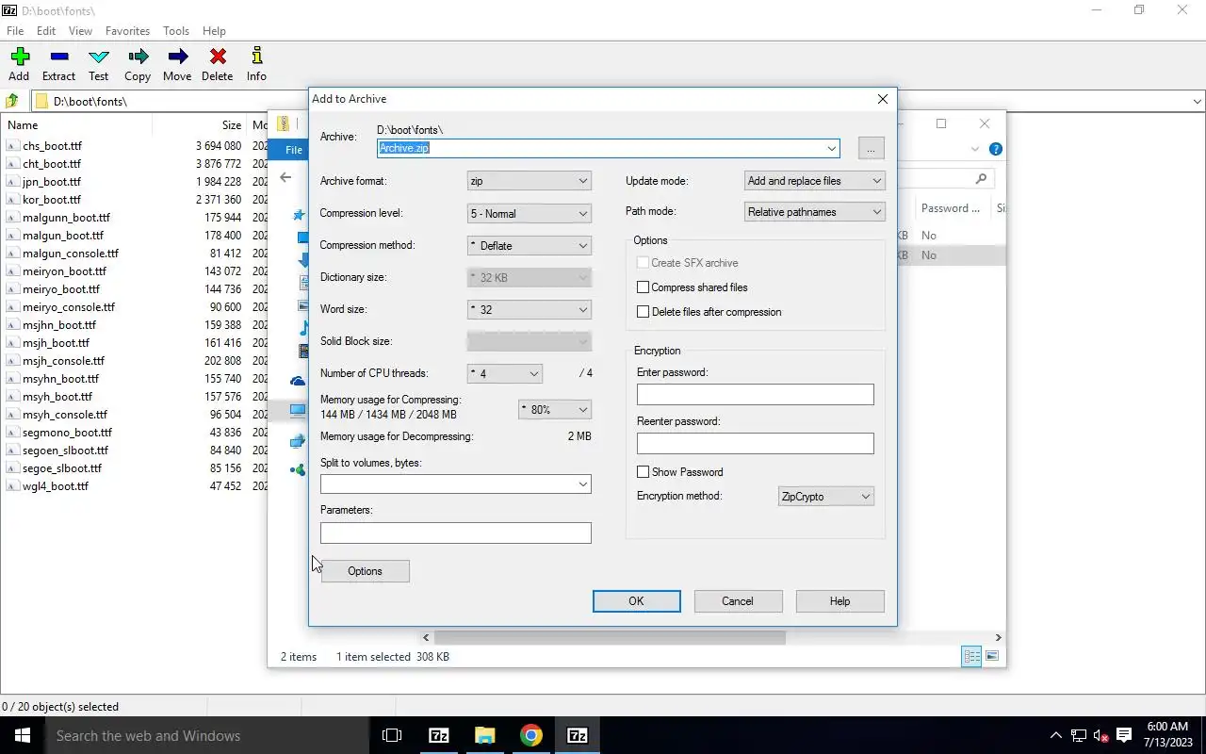Image resolution: width=1206 pixels, height=754 pixels.
Task: Click the file icon of chs_boot.ttf
Action: (x=12, y=145)
